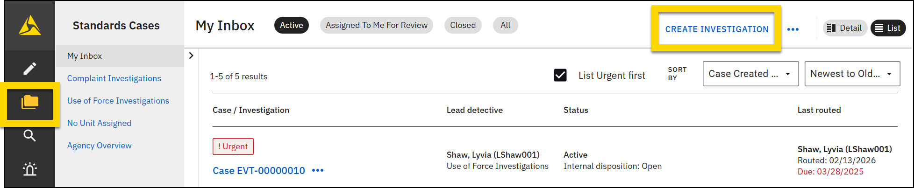This screenshot has height=188, width=914.
Task: Open the Case EVT-00000010 three-dot actions menu
Action: click(318, 171)
